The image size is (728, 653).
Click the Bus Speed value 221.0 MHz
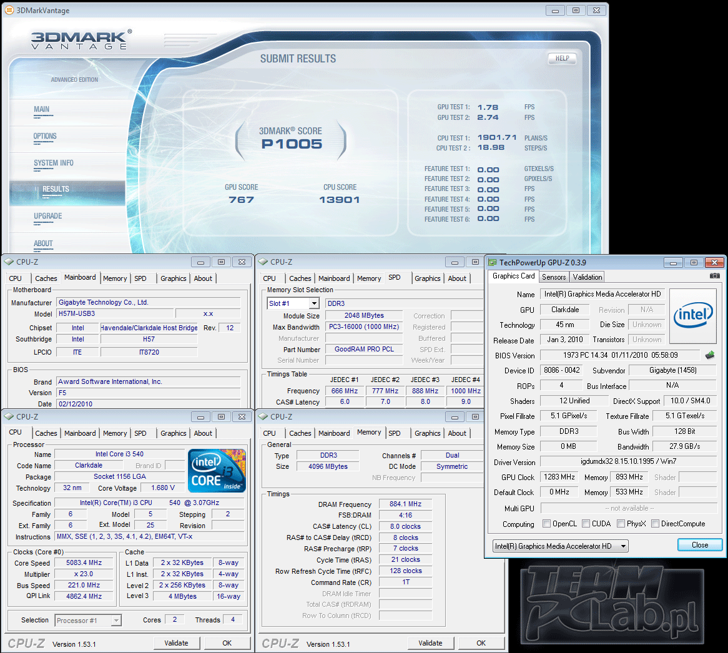point(84,585)
